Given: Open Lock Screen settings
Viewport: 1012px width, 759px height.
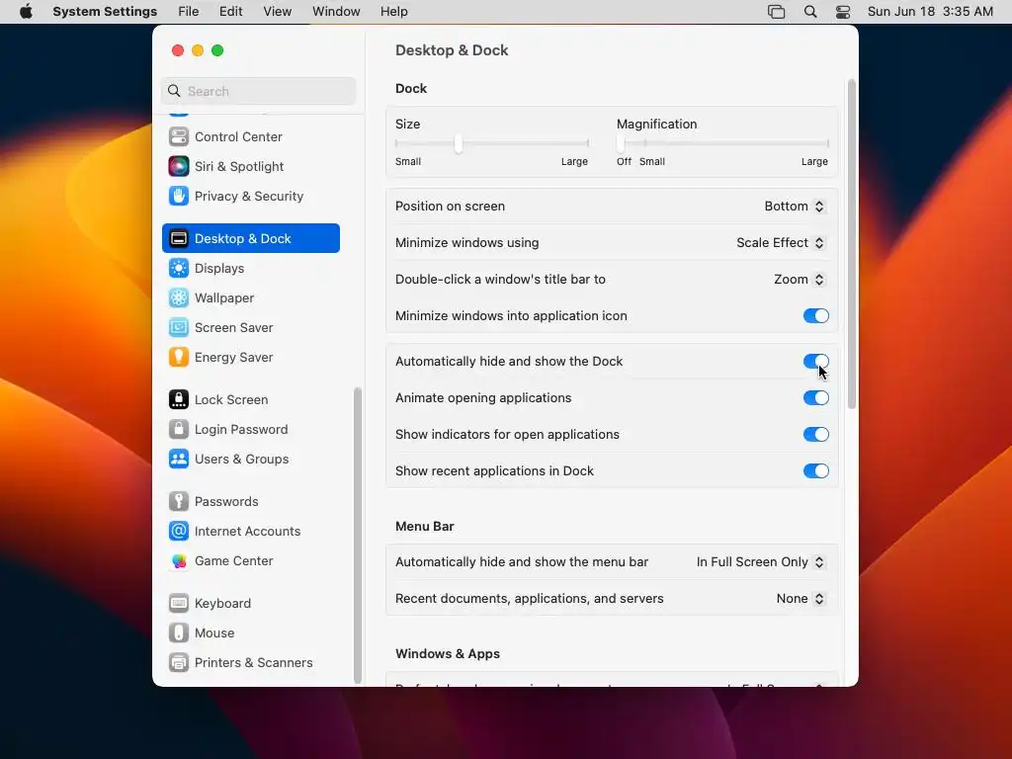Looking at the screenshot, I should pyautogui.click(x=251, y=400).
